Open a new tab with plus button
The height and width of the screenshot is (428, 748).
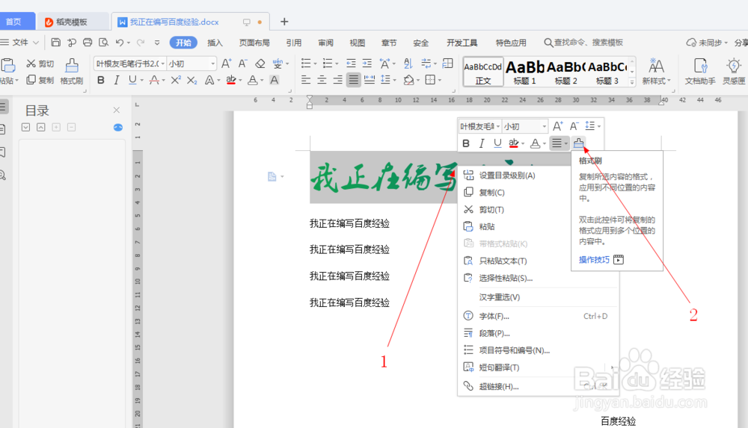tap(284, 22)
